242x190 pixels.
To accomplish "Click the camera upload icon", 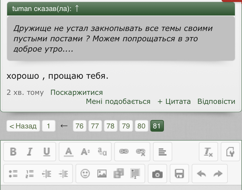I will coord(157,174).
